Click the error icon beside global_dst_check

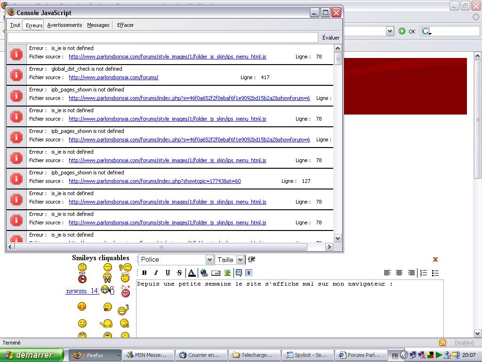point(16,75)
